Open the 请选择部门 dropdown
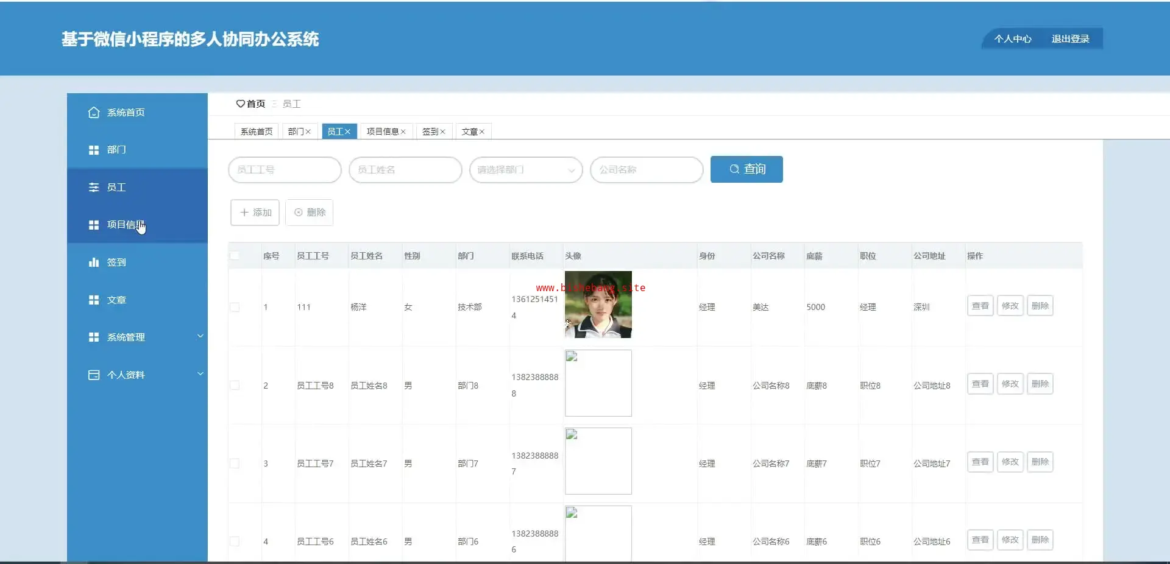This screenshot has width=1170, height=564. 526,170
